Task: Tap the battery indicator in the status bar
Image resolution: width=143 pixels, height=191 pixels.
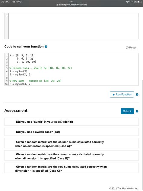Action: 139,2
